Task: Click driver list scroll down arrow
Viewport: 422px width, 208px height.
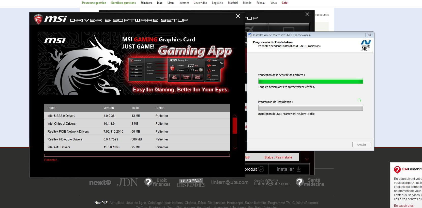Action: [235, 148]
